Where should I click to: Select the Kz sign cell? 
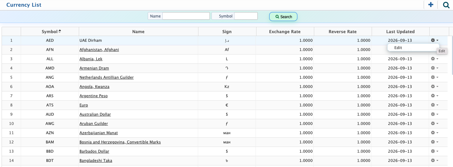[227, 87]
